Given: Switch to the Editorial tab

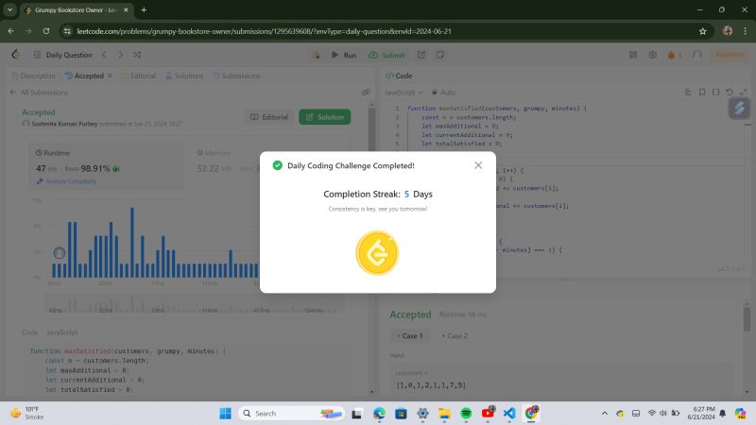Looking at the screenshot, I should click(x=138, y=76).
